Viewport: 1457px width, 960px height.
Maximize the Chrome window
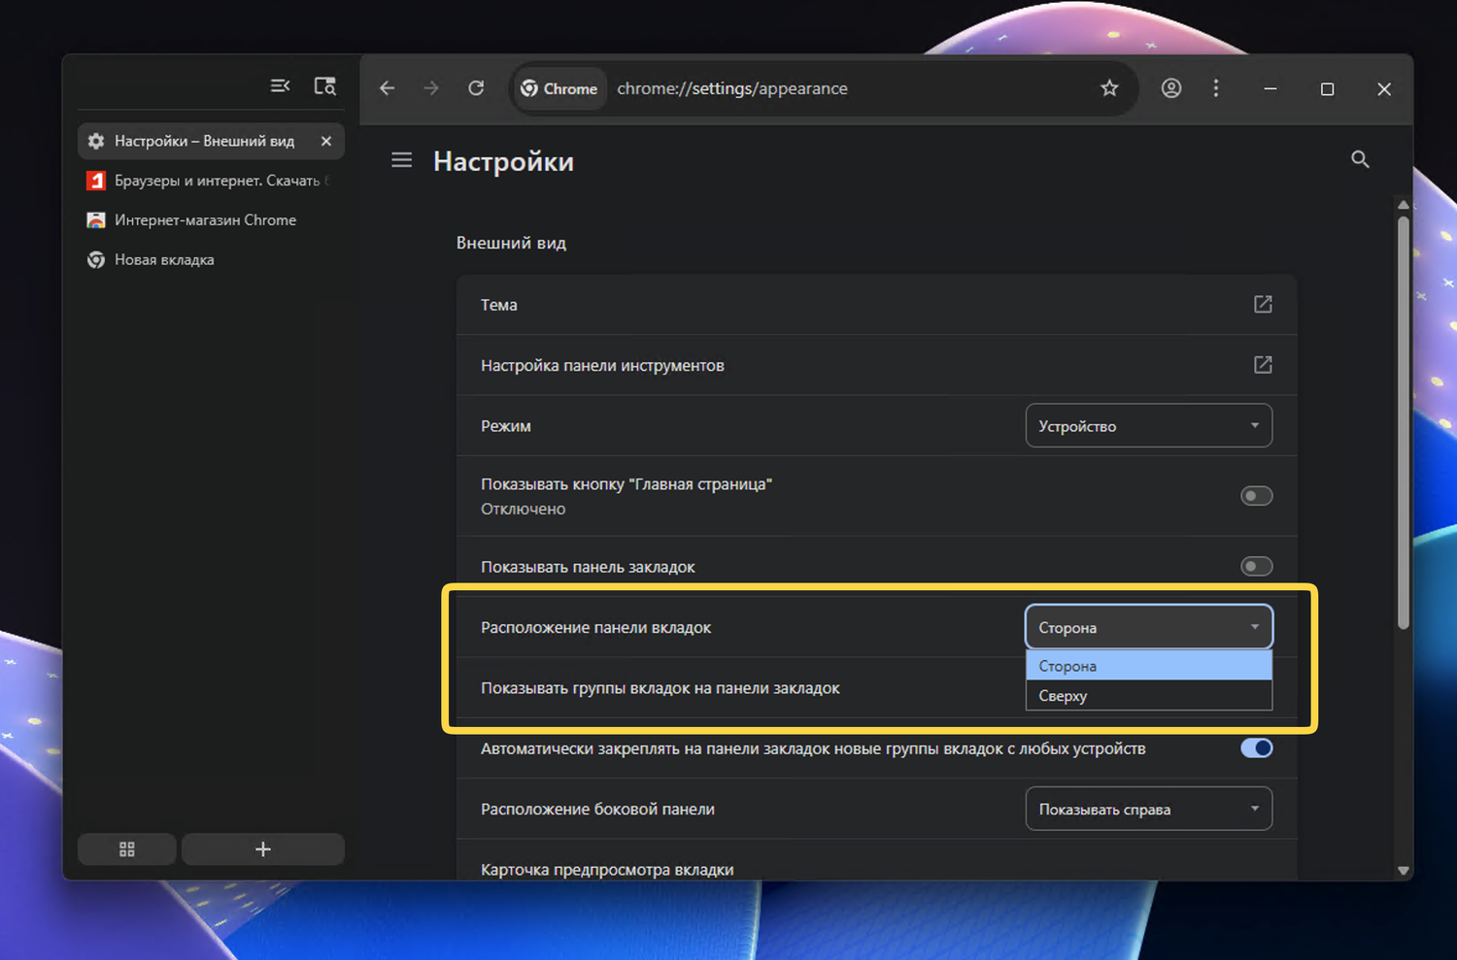(x=1327, y=88)
